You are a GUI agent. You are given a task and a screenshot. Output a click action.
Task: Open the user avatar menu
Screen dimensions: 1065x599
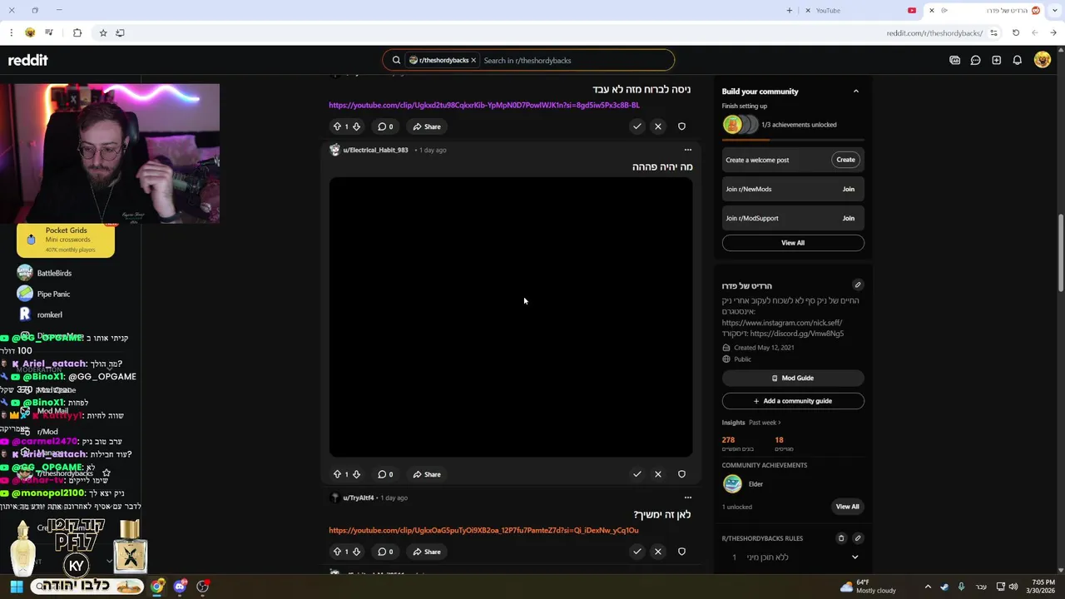tap(1042, 60)
